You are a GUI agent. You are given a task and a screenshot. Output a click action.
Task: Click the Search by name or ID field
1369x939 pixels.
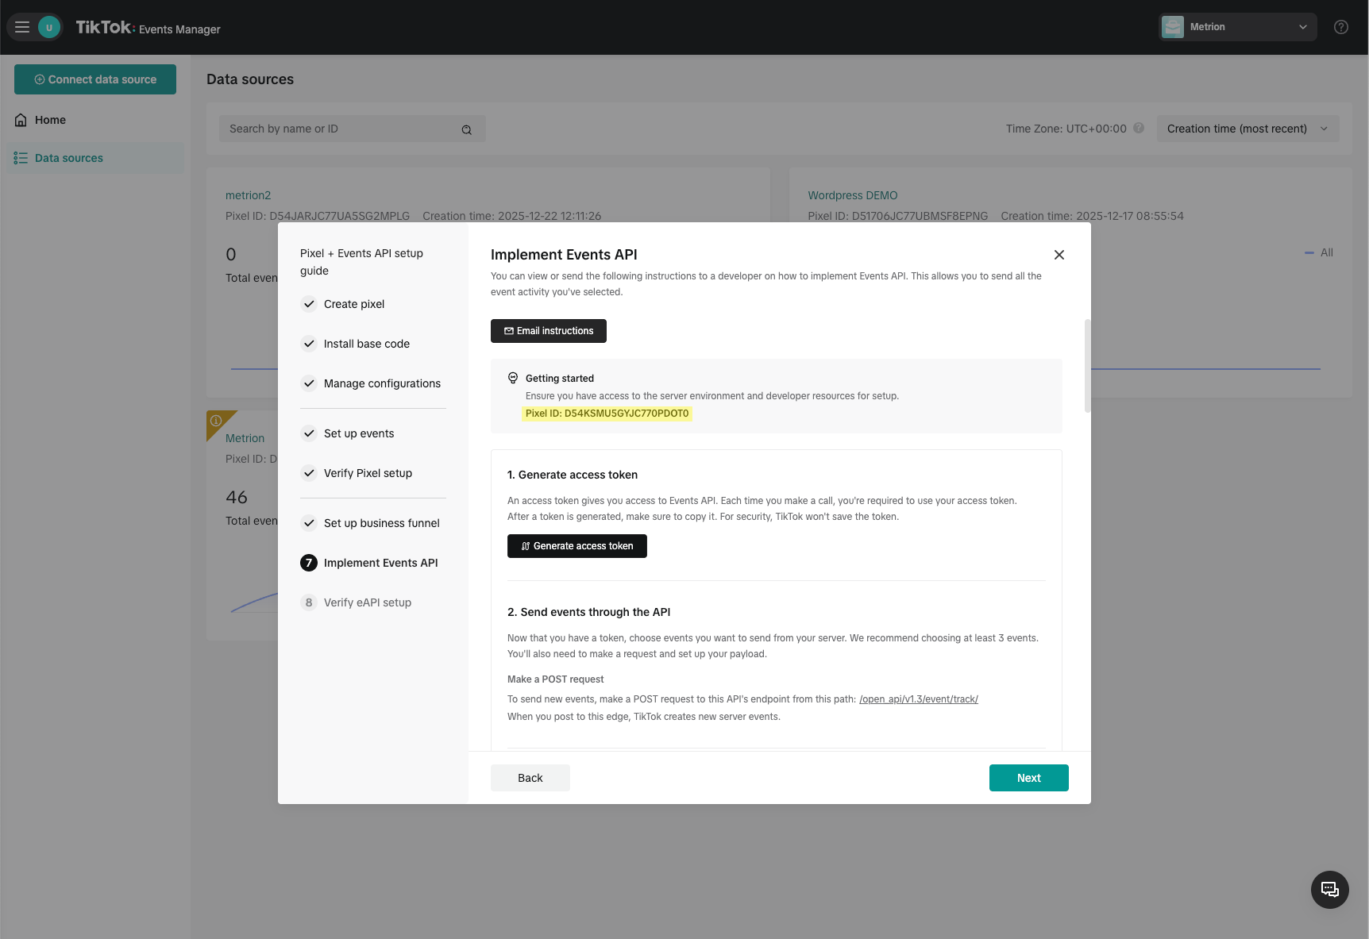click(353, 129)
